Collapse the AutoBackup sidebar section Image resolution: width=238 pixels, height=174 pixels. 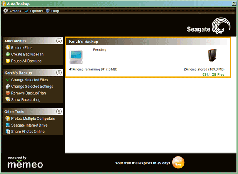point(59,41)
